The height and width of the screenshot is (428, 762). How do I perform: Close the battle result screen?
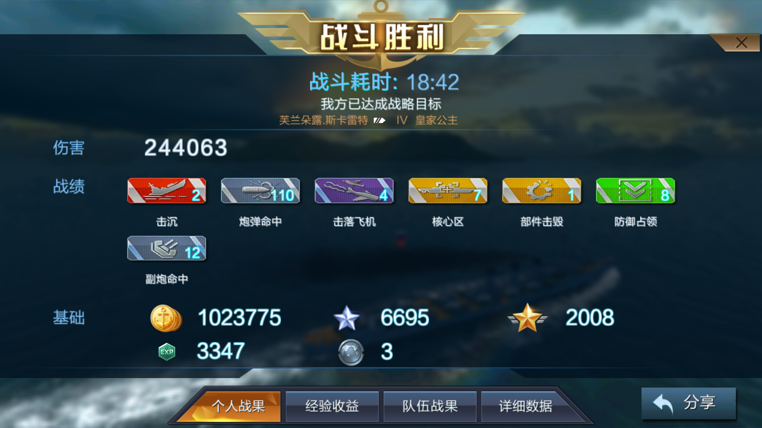741,43
